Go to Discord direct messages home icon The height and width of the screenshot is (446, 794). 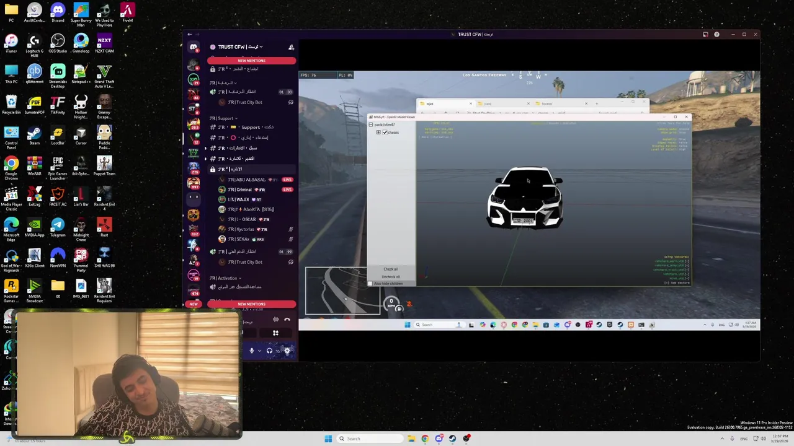(194, 47)
